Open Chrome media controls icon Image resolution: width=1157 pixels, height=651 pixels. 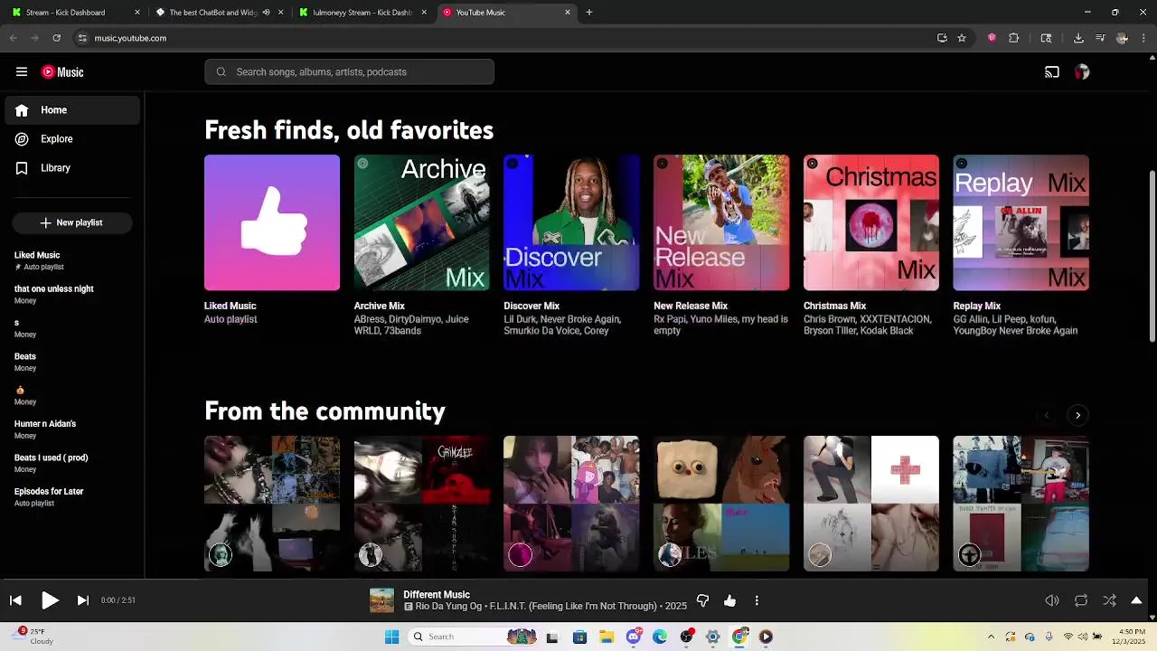click(x=1100, y=38)
